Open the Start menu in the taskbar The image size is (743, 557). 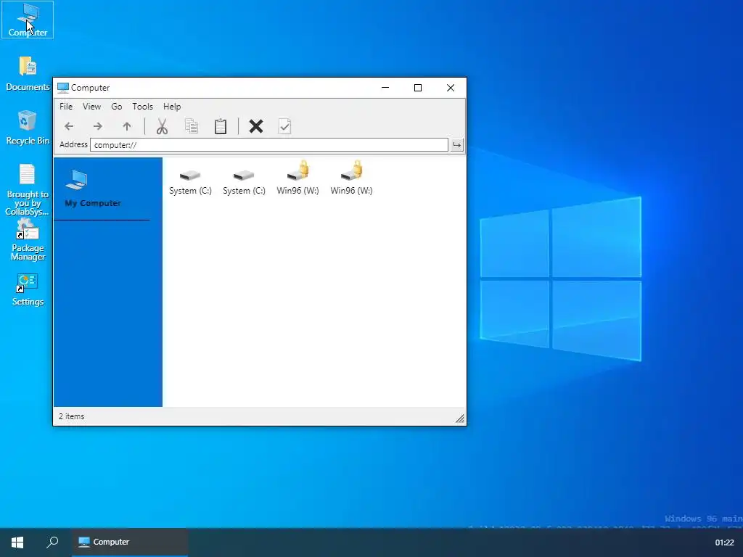click(17, 542)
